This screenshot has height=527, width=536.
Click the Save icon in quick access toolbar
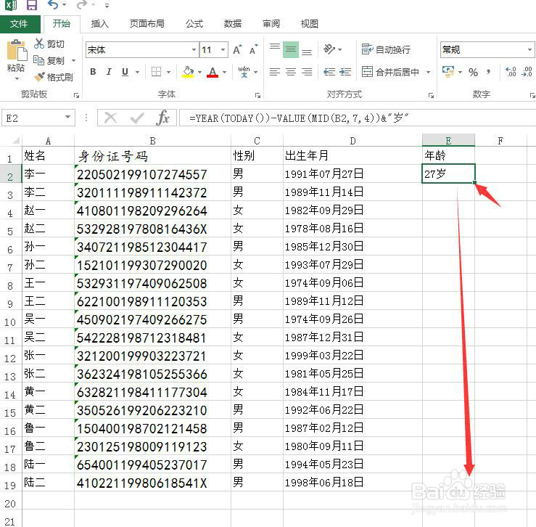pyautogui.click(x=31, y=4)
